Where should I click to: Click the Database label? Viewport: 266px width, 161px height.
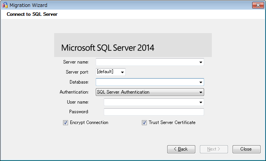(x=79, y=82)
